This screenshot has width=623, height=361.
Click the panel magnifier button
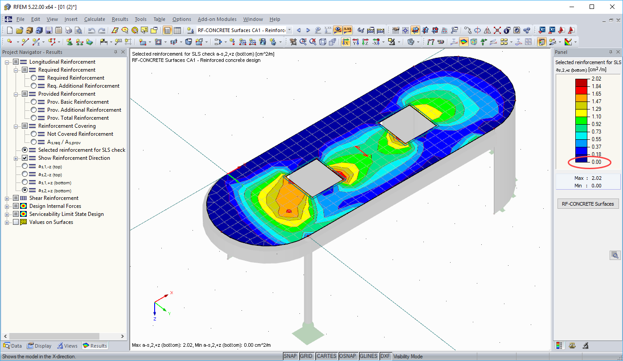coord(614,255)
